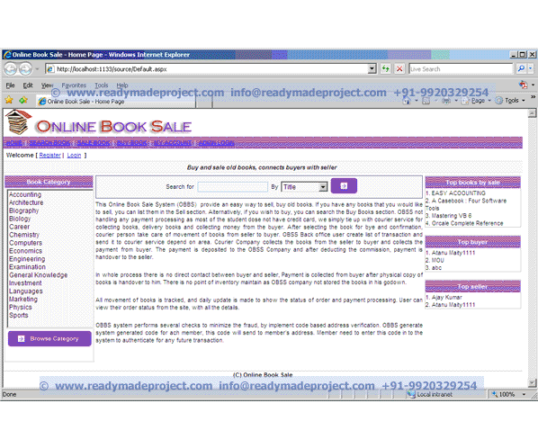This screenshot has height=448, width=538.
Task: Open the Favorites menu
Action: (74, 85)
